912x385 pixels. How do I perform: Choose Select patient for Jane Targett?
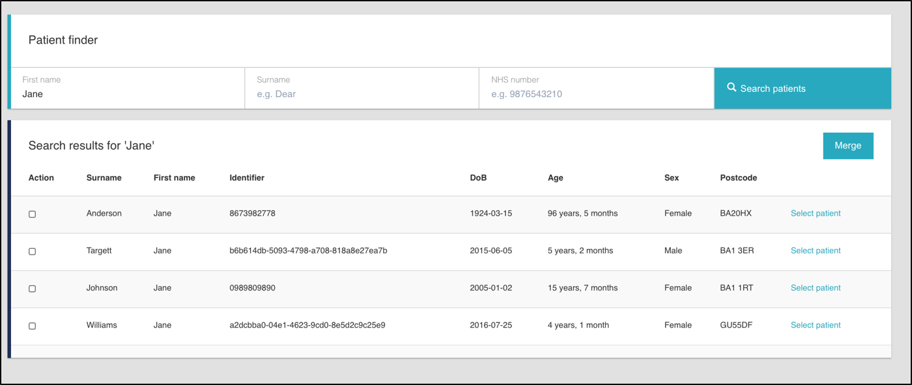[x=816, y=251]
